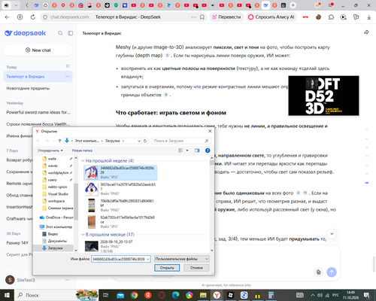
Task: Click the scroll-to-bottom chevron button in chat
Action: click(x=332, y=234)
